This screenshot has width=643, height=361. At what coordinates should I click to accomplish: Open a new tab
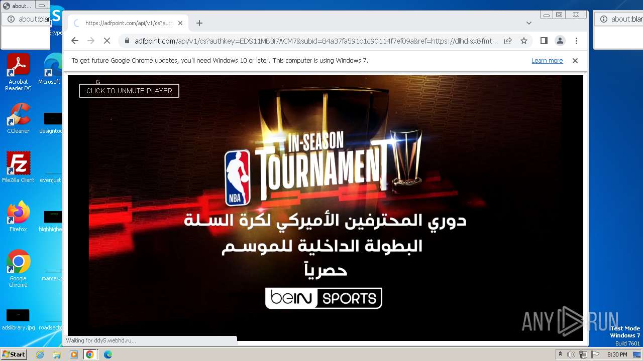199,23
